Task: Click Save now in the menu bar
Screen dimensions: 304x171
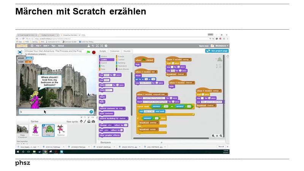Action: (204, 46)
